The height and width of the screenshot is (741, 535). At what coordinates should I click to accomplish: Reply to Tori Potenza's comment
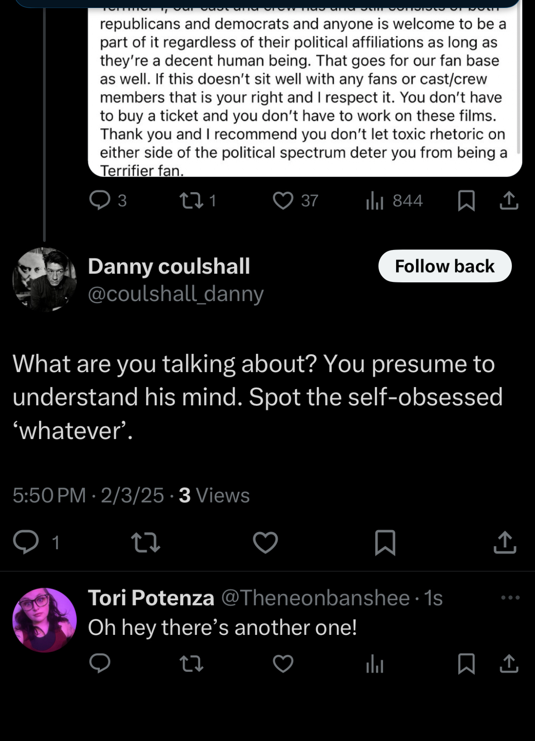[100, 664]
